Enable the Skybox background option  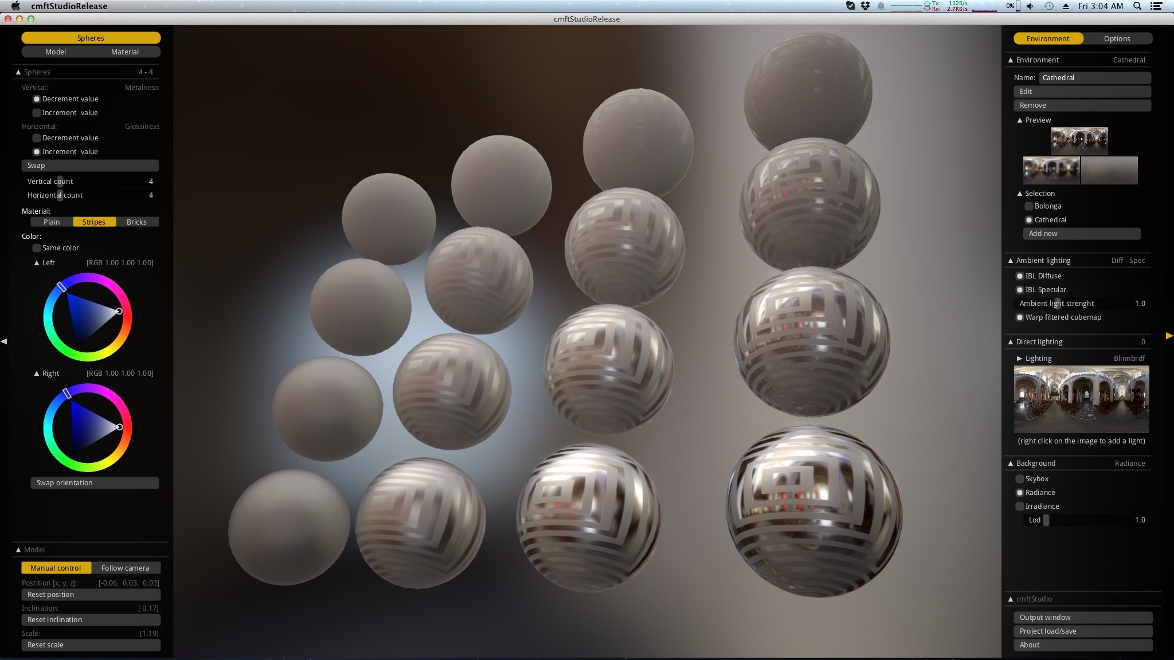[x=1020, y=479]
